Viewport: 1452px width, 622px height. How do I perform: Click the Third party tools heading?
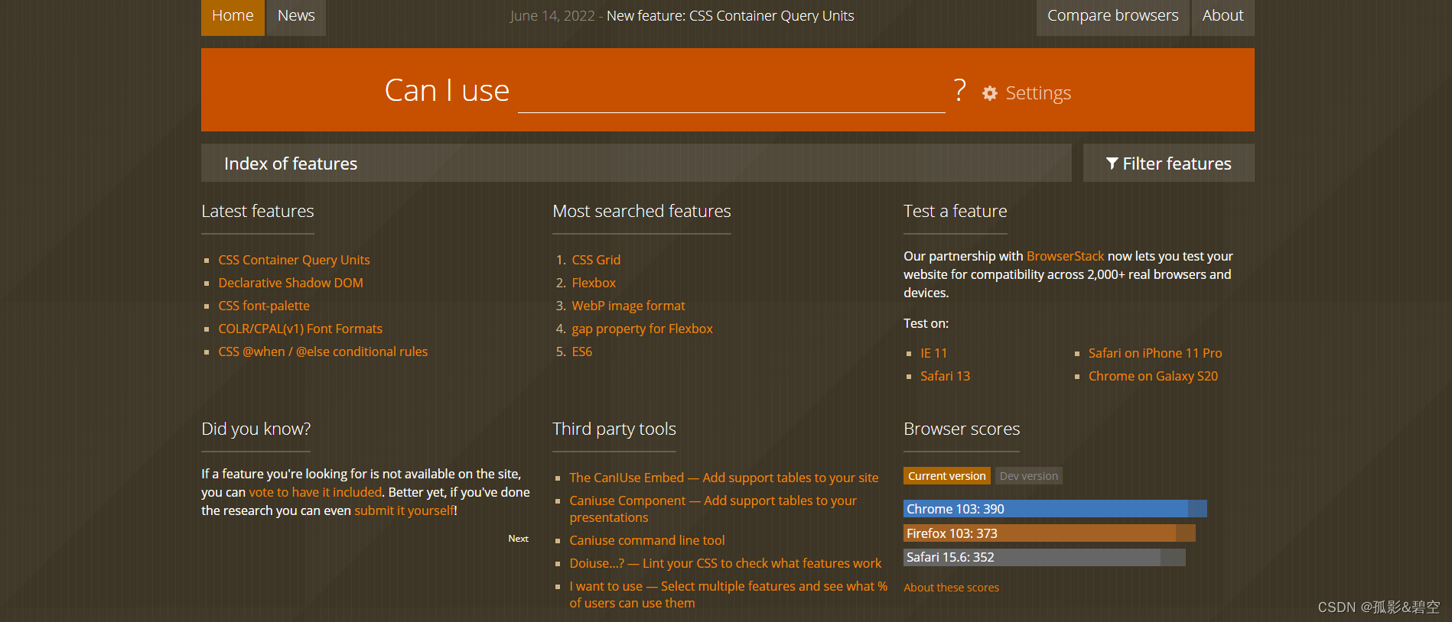pyautogui.click(x=614, y=429)
